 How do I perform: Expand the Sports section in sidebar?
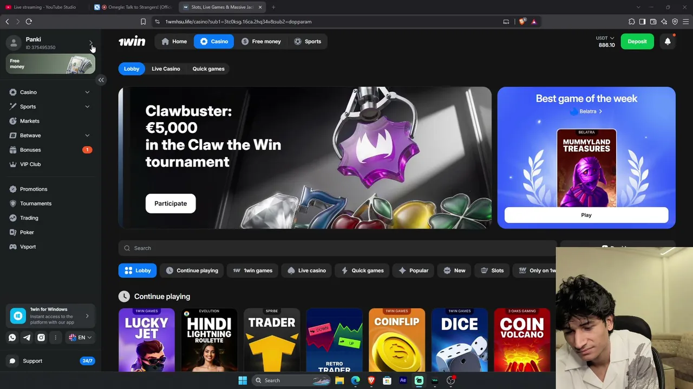click(87, 106)
